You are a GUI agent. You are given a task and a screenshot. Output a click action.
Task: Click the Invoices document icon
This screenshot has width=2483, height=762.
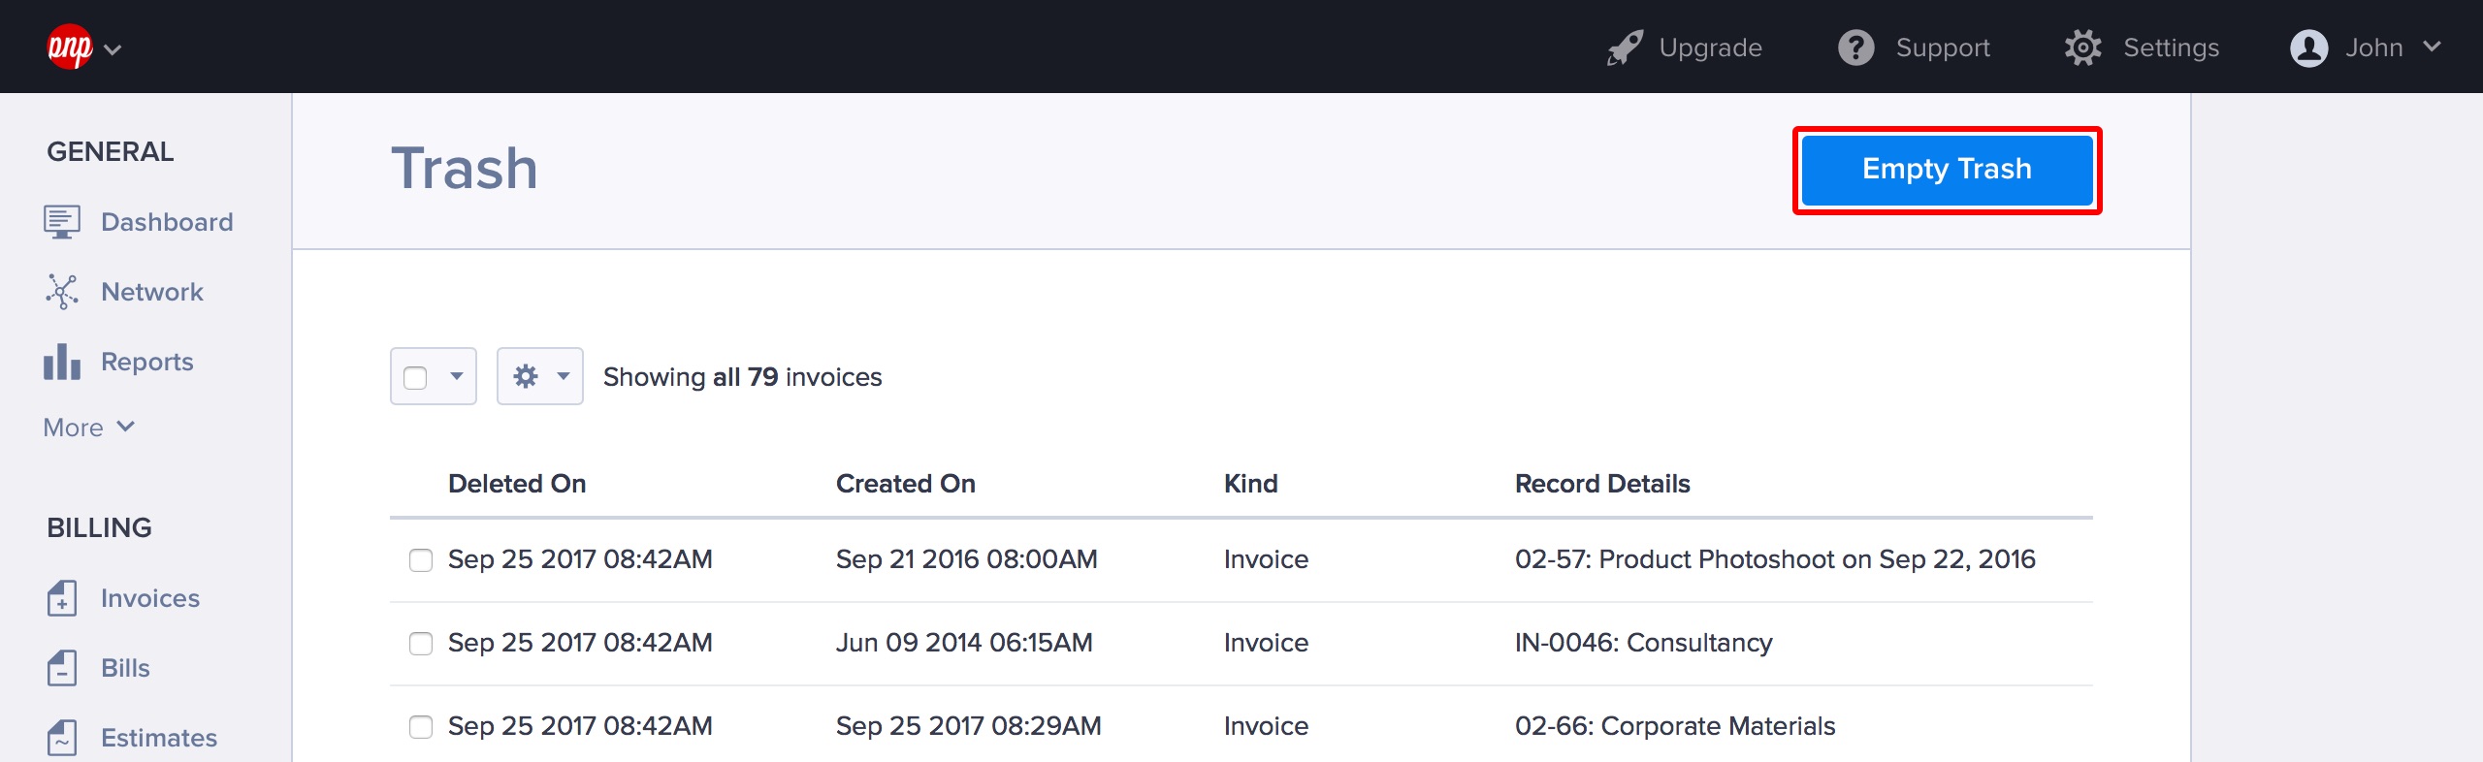point(61,598)
